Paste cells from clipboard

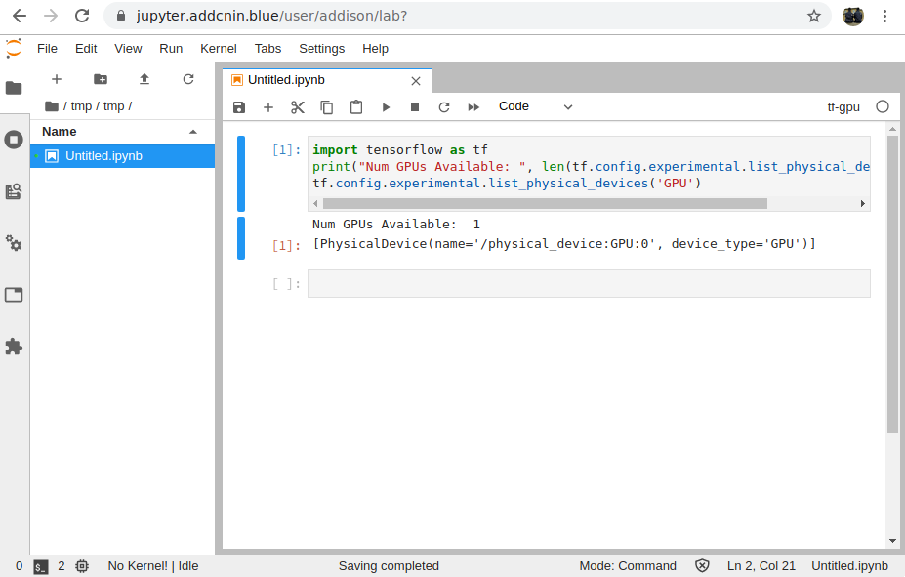(x=356, y=107)
